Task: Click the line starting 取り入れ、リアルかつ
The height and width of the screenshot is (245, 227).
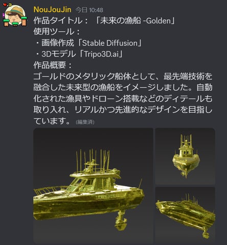Action: click(x=123, y=110)
